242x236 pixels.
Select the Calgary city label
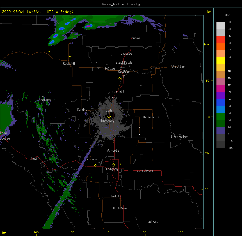coord(112,169)
